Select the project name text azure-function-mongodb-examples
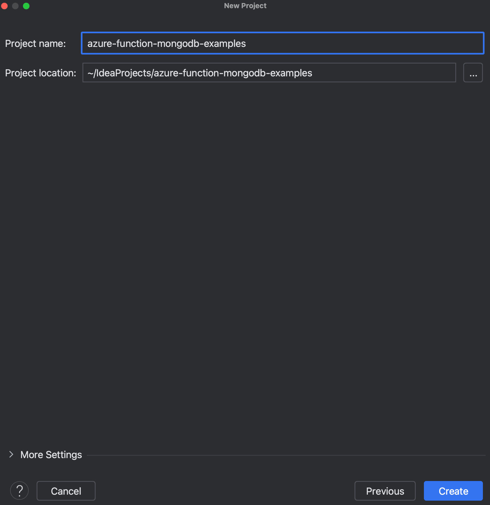The image size is (490, 505). pos(166,43)
